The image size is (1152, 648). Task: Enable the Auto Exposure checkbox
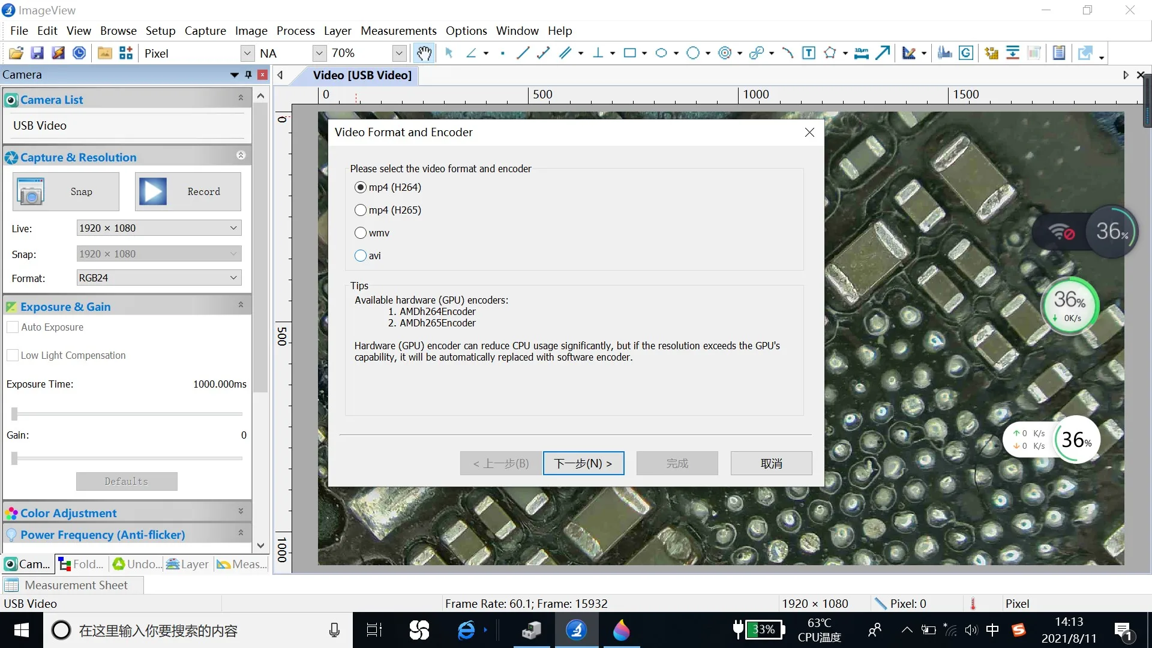pyautogui.click(x=13, y=327)
